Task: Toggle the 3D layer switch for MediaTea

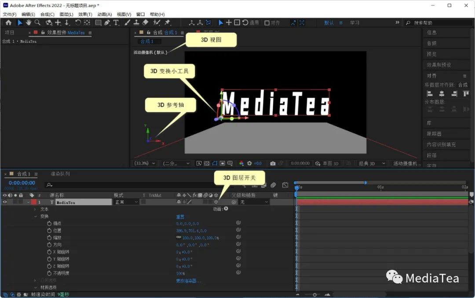Action: click(x=216, y=202)
